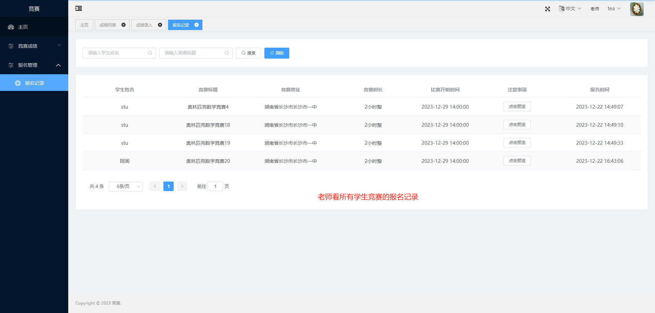Switch to the 成绩录入 tab
Viewport: 655px width, 313px height.
[x=145, y=25]
